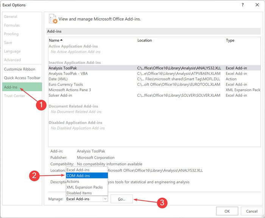The image size is (265, 218).
Task: Choose XML Expansion Packs option
Action: coord(87,187)
